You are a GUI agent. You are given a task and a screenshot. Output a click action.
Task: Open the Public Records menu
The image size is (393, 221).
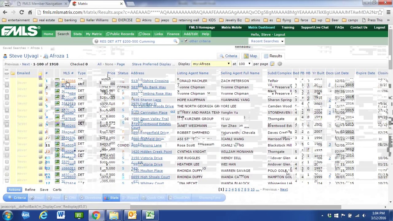(120, 34)
